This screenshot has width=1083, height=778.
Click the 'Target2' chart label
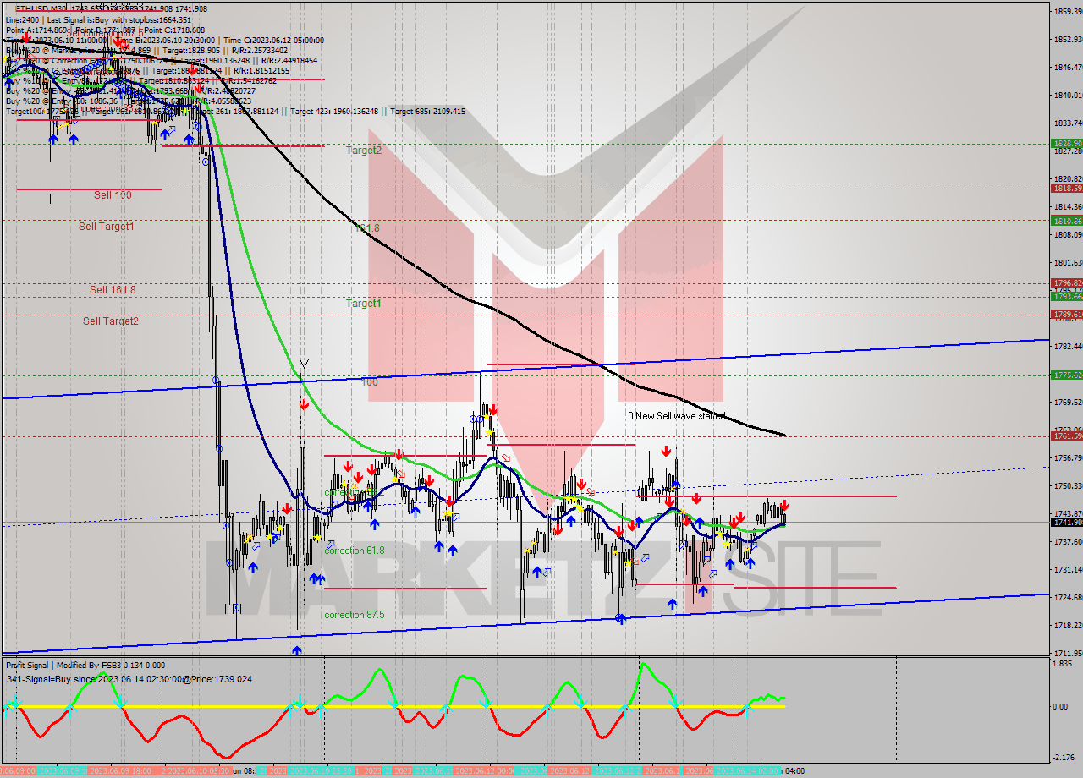tap(364, 151)
